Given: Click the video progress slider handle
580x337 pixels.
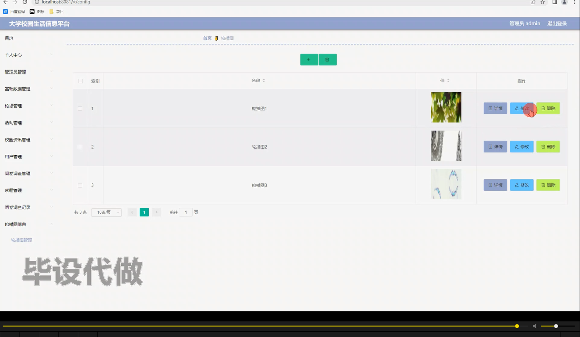Looking at the screenshot, I should 517,326.
